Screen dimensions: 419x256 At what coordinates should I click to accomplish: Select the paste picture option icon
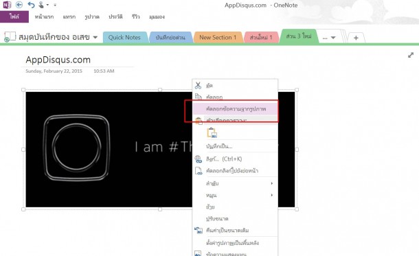point(212,132)
